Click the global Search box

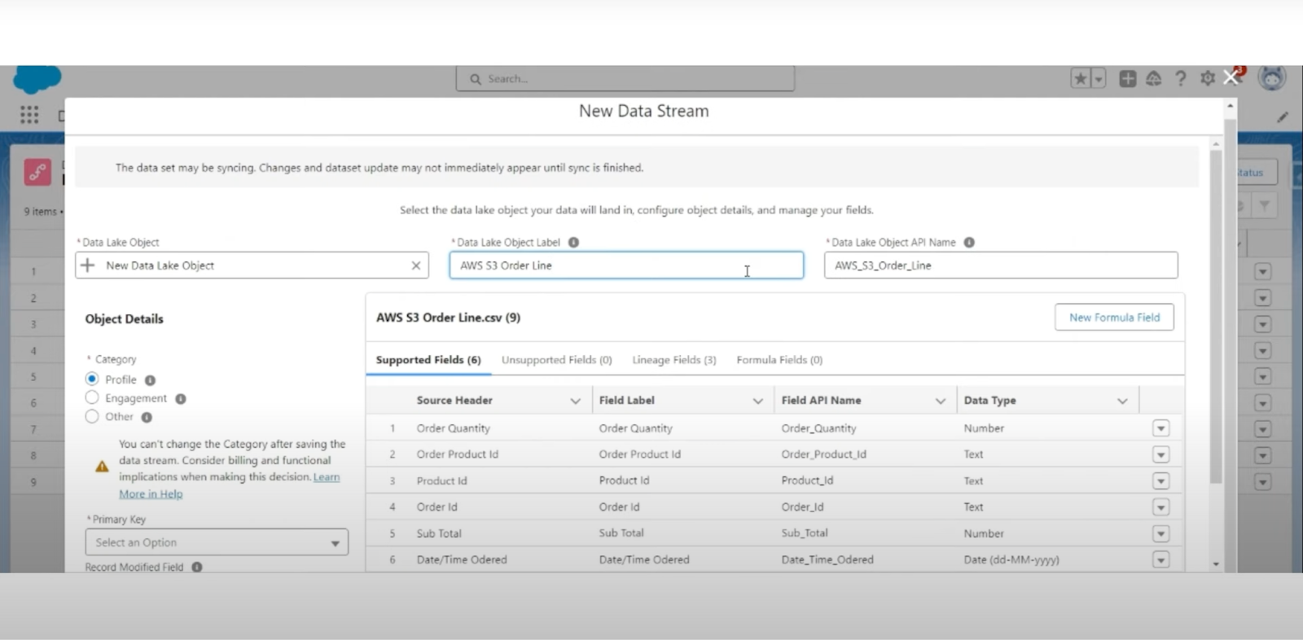click(x=625, y=79)
